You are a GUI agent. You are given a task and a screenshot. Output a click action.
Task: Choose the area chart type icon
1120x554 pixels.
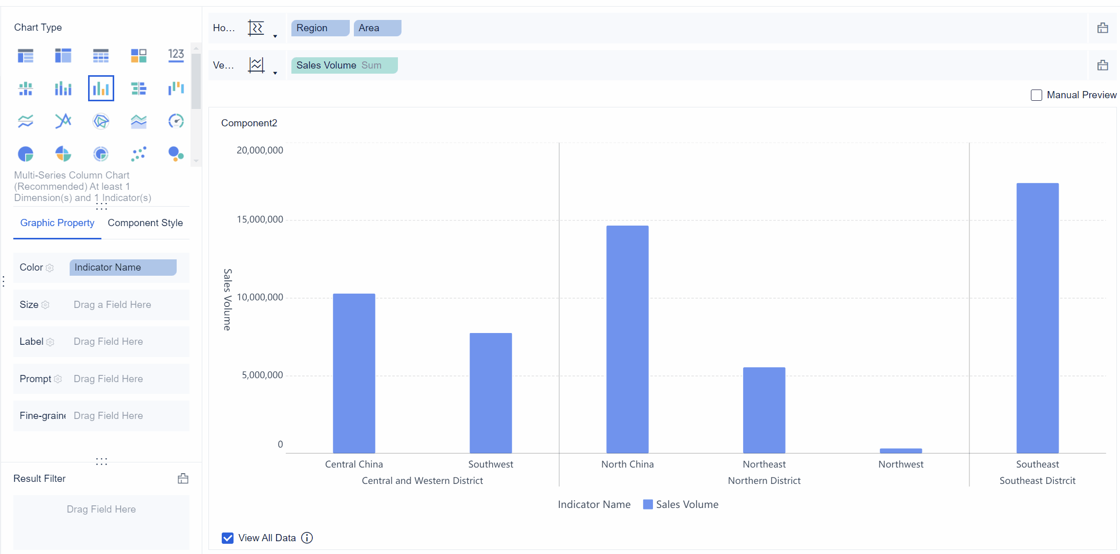pyautogui.click(x=138, y=121)
